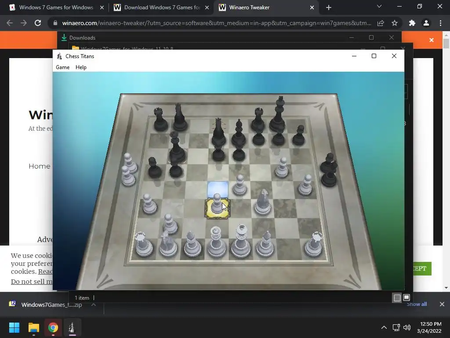The width and height of the screenshot is (450, 338).
Task: Select the white pawn on h4
Action: 305,185
